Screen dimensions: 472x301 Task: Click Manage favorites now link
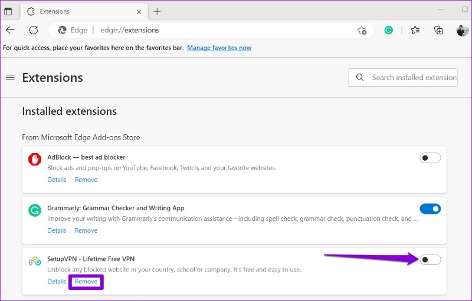coord(219,48)
